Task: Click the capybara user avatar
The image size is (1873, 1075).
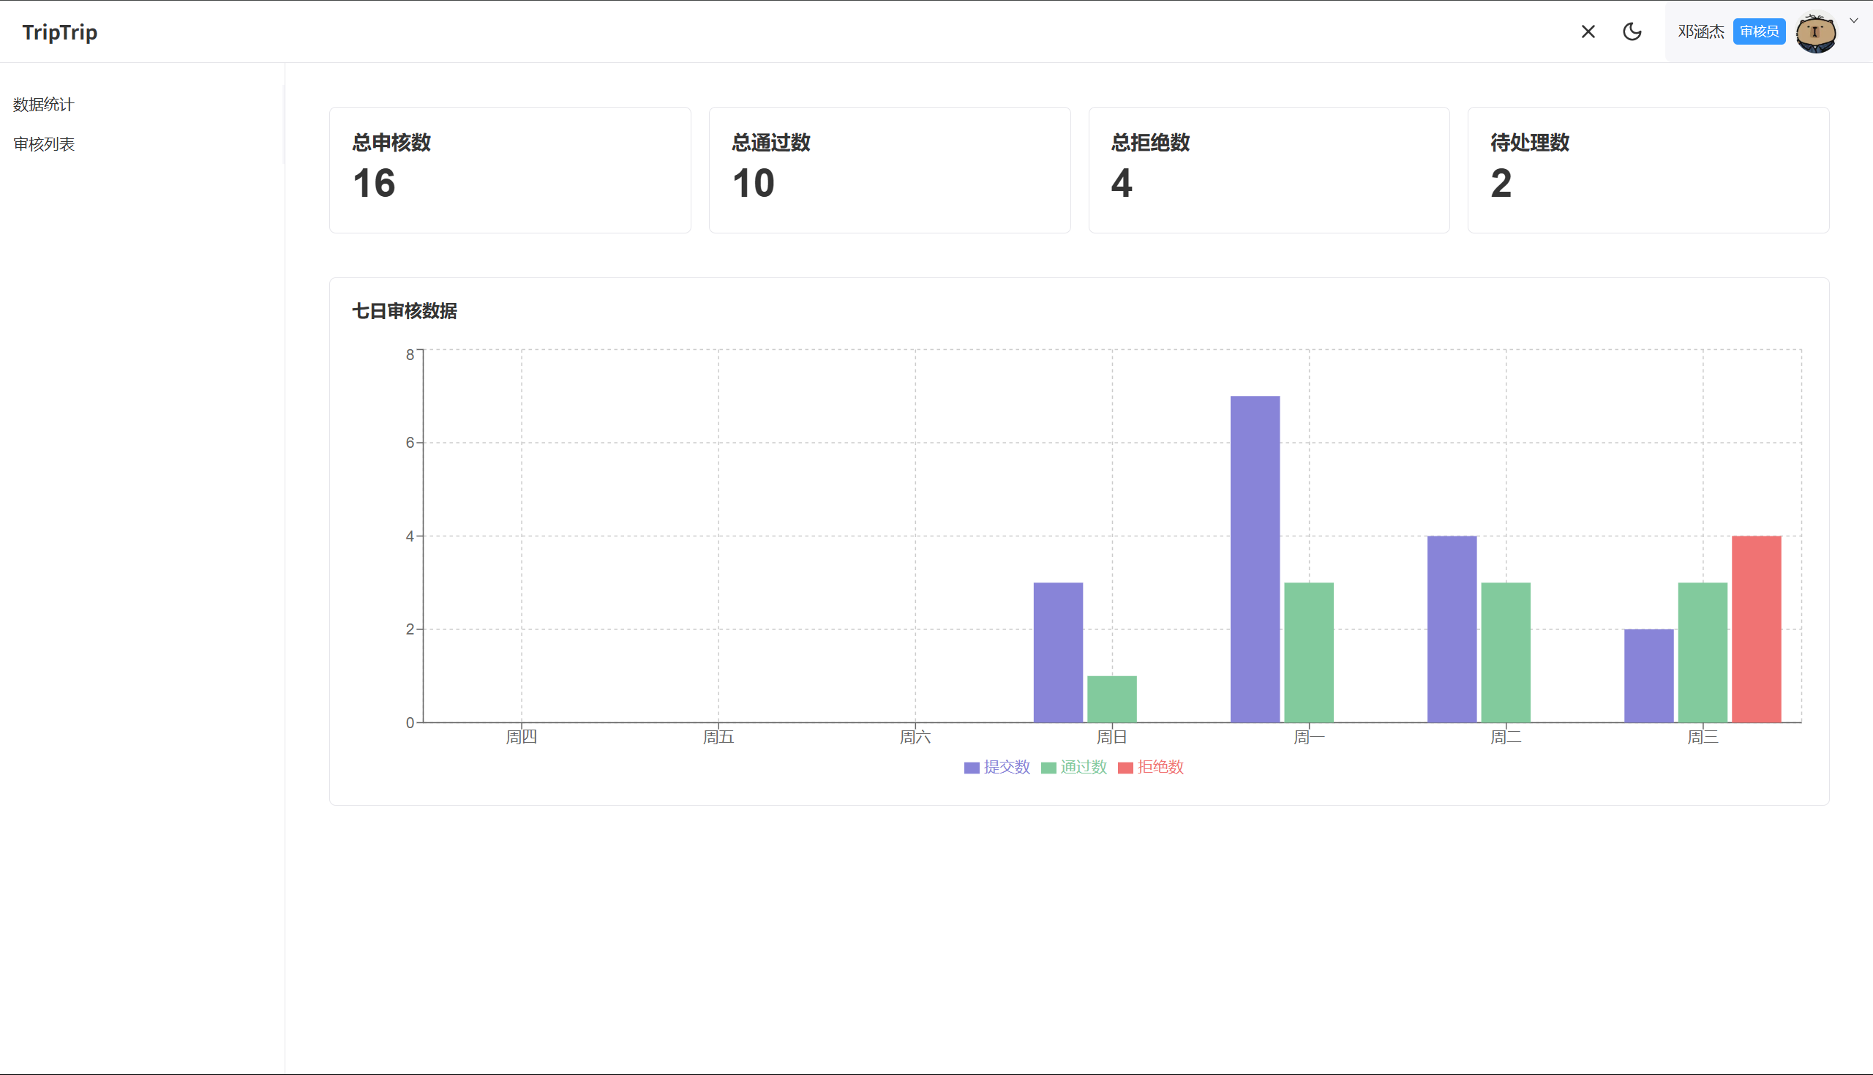Action: 1815,33
